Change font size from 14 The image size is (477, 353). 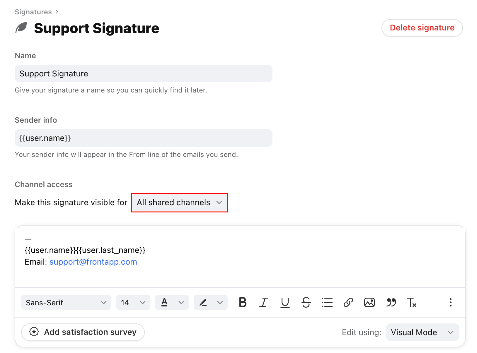coord(133,303)
